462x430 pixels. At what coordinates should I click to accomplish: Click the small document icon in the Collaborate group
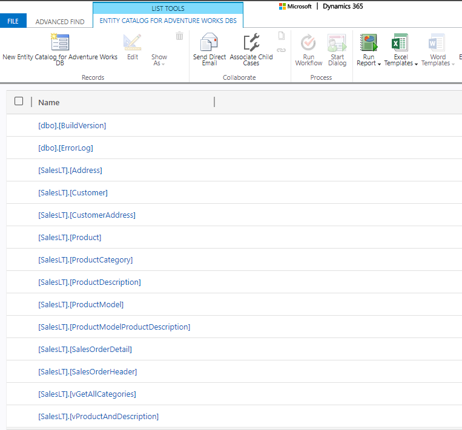coord(282,36)
